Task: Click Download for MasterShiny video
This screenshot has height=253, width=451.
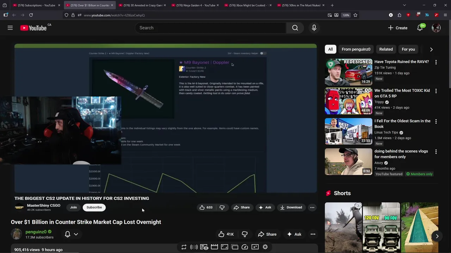Action: click(291, 207)
